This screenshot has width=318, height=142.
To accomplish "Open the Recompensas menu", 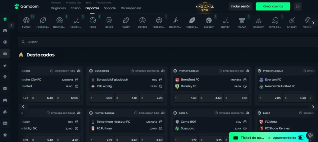I will pyautogui.click(x=131, y=8).
